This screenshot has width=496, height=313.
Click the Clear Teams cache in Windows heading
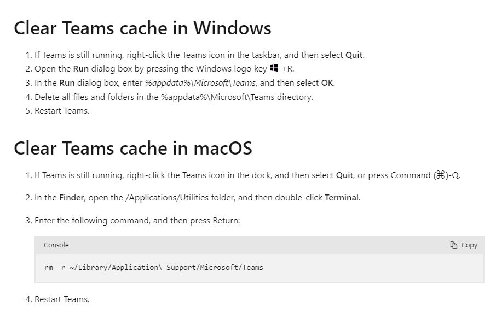click(x=142, y=28)
